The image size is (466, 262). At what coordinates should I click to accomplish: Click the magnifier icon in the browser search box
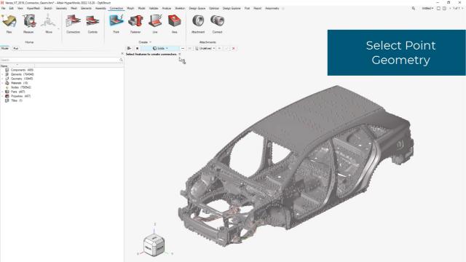coord(122,60)
